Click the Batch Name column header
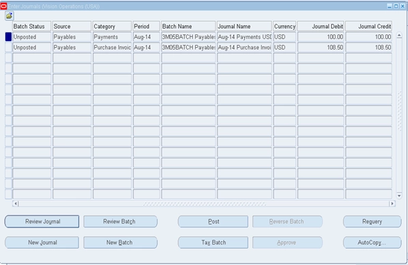This screenshot has width=408, height=265. pyautogui.click(x=188, y=27)
